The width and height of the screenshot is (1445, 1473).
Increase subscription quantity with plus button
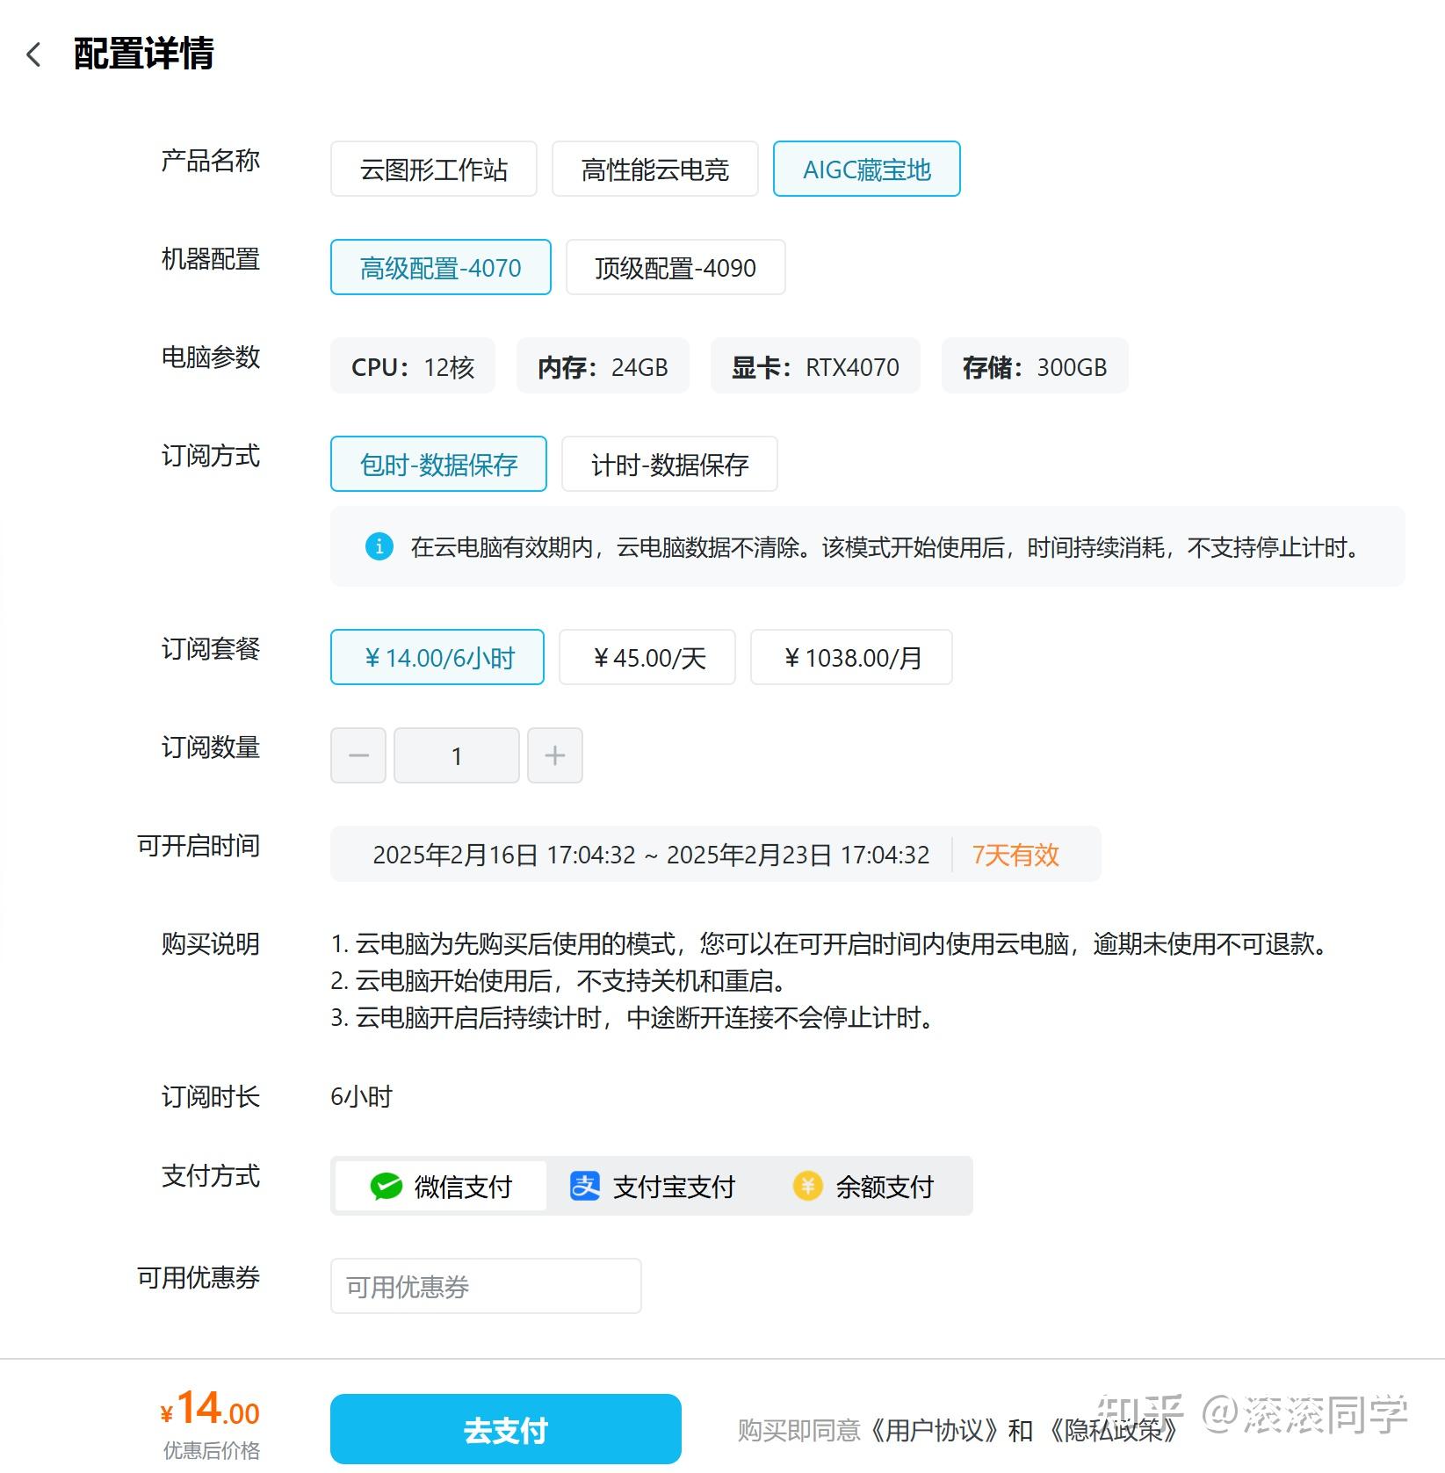pos(555,755)
